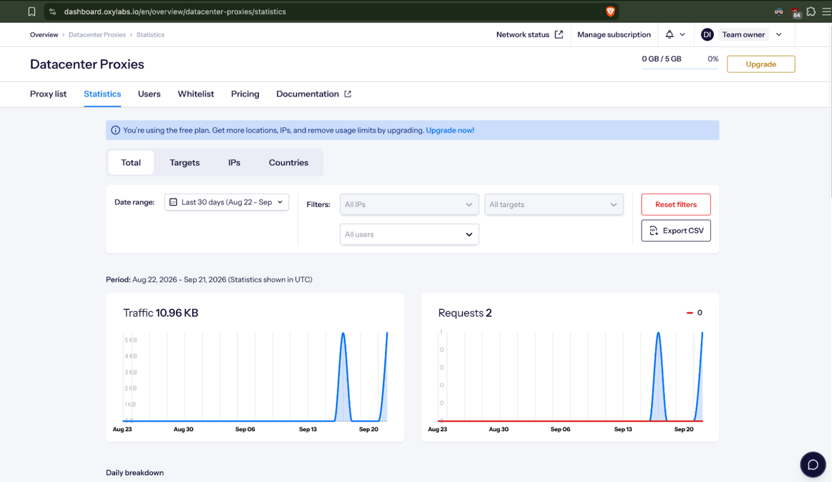The image size is (832, 482).
Task: Select the Total statistics view
Action: 130,163
